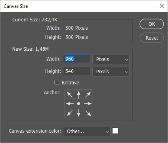Close the Canvas Size dialog
The height and width of the screenshot is (143, 168).
pyautogui.click(x=162, y=6)
